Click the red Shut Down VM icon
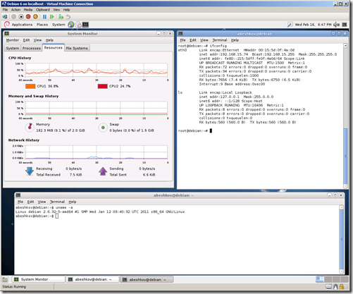This screenshot has width=353, height=294. [x=28, y=17]
